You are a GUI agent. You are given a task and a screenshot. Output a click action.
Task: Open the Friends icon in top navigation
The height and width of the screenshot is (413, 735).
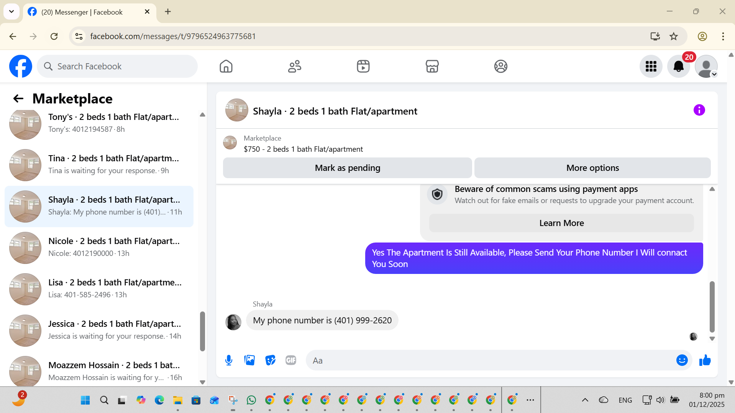click(295, 66)
